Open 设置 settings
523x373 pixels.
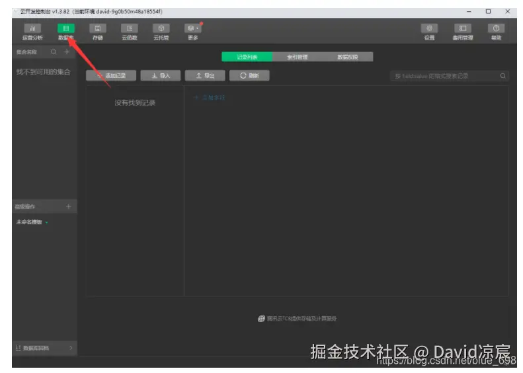(429, 32)
